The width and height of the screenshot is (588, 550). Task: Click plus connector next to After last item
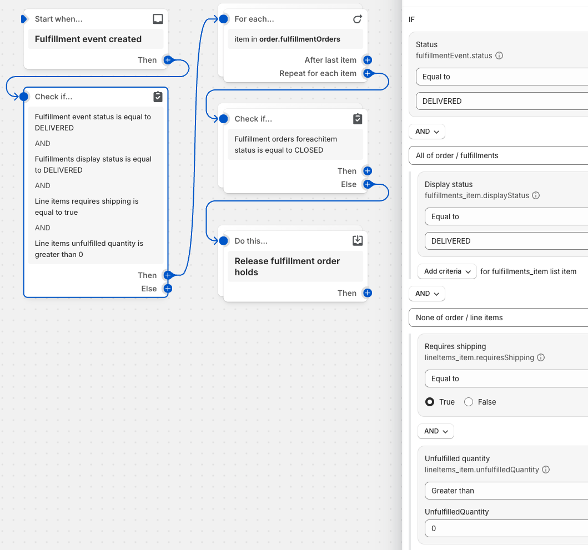click(367, 60)
